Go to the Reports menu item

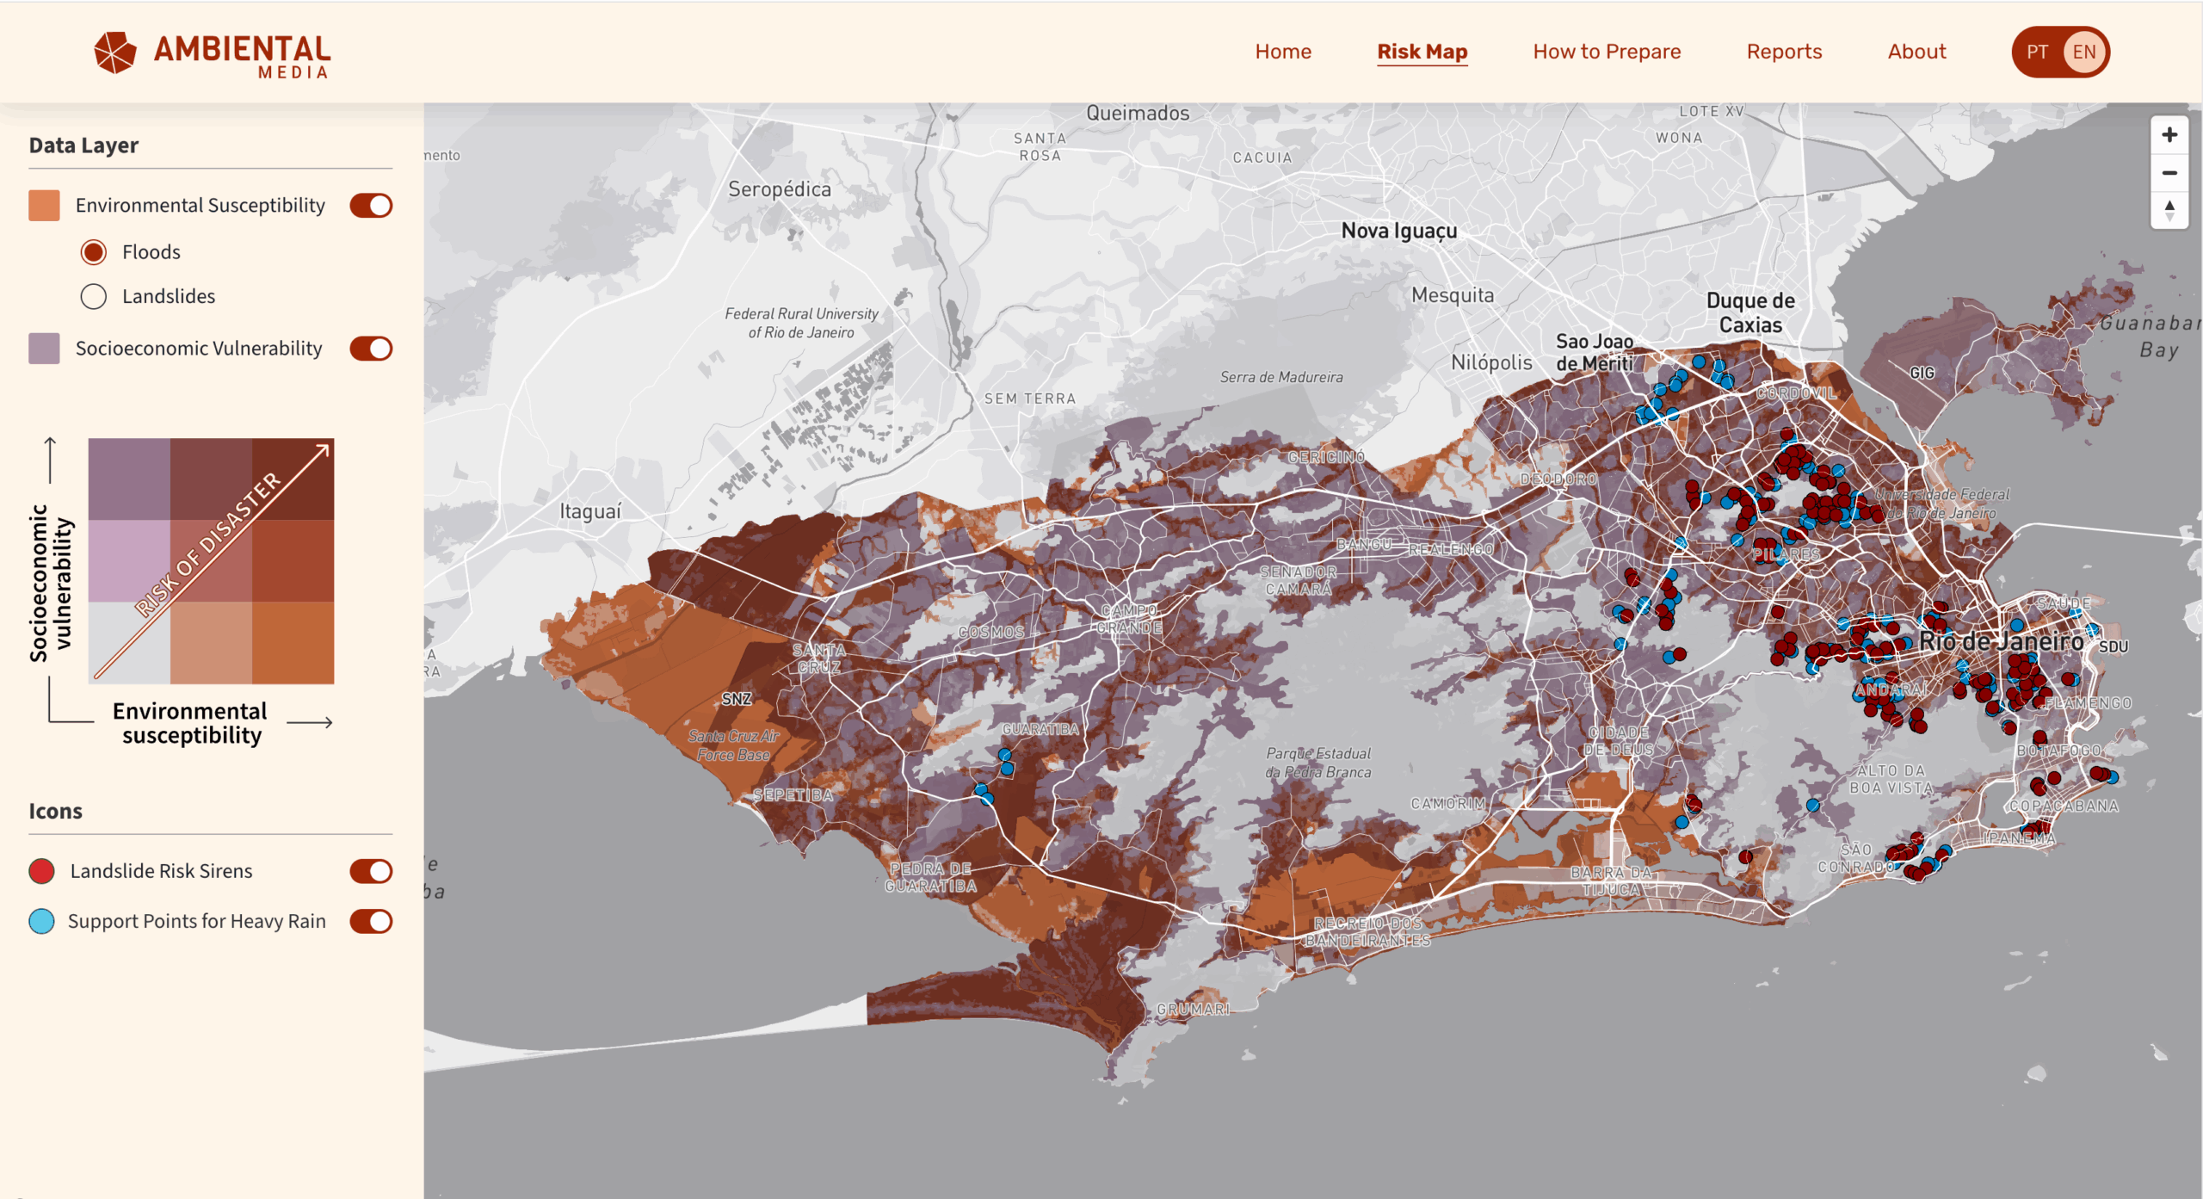coord(1783,52)
